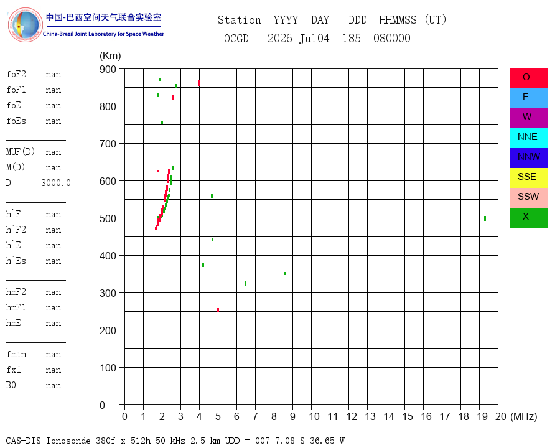Image resolution: width=560 pixels, height=448 pixels.
Task: Select the red O legend swatch
Action: pyautogui.click(x=528, y=78)
